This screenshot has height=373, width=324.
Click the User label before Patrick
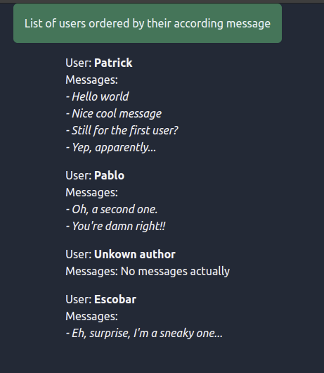click(x=79, y=63)
